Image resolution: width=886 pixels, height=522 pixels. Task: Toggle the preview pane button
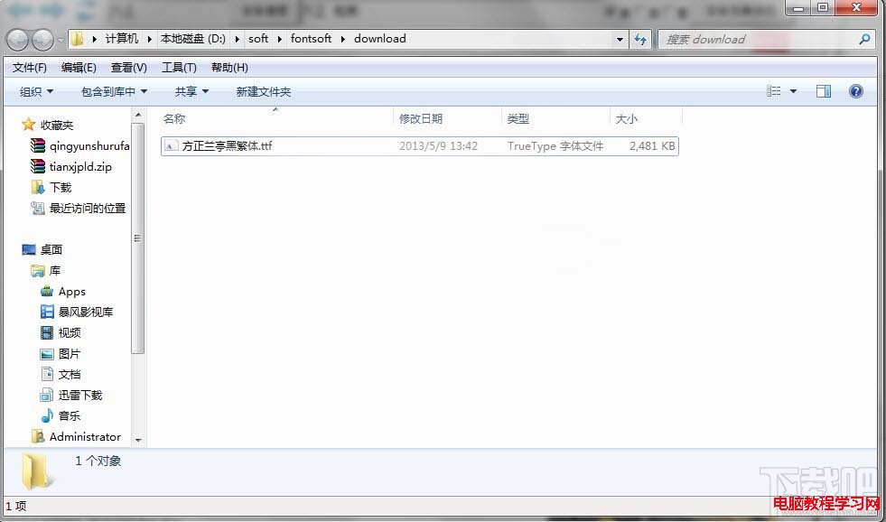click(824, 91)
